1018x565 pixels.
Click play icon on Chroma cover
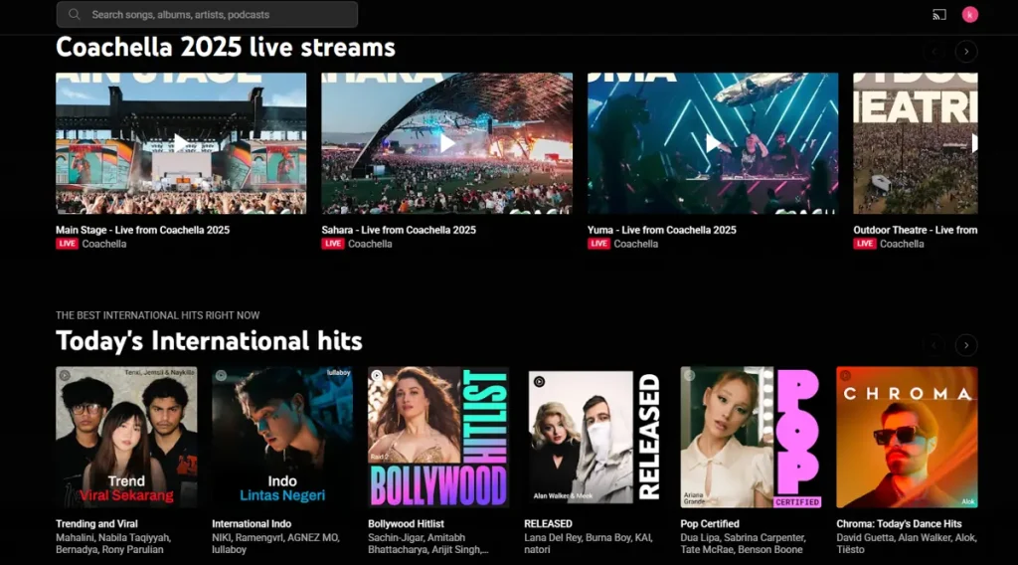pyautogui.click(x=845, y=375)
